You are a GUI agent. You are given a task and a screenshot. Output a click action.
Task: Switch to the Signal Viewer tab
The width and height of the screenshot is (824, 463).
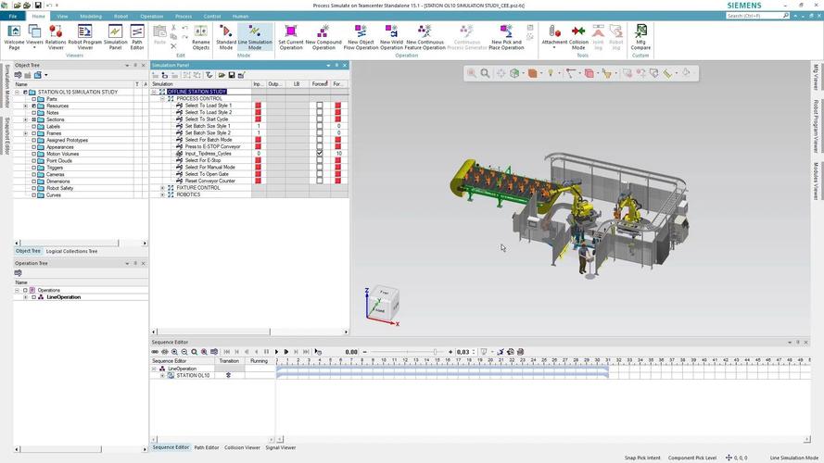pyautogui.click(x=281, y=448)
